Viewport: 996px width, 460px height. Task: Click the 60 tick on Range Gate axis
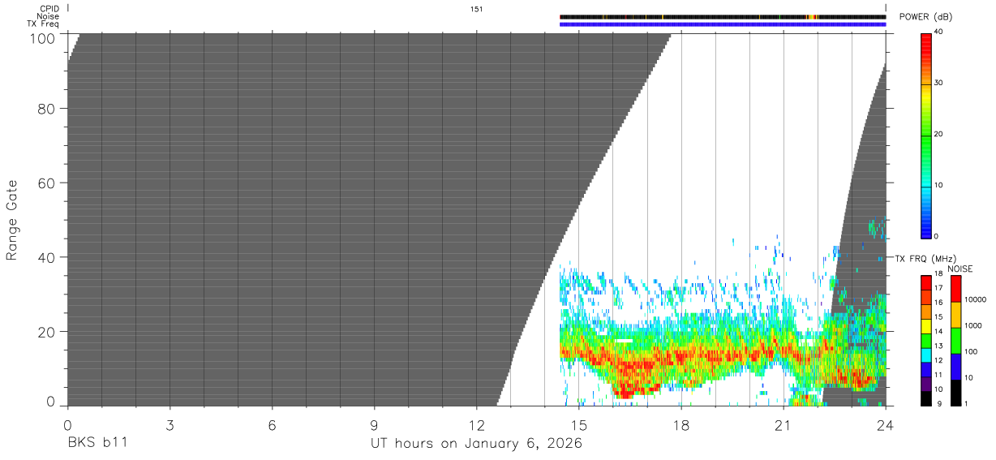click(x=46, y=183)
